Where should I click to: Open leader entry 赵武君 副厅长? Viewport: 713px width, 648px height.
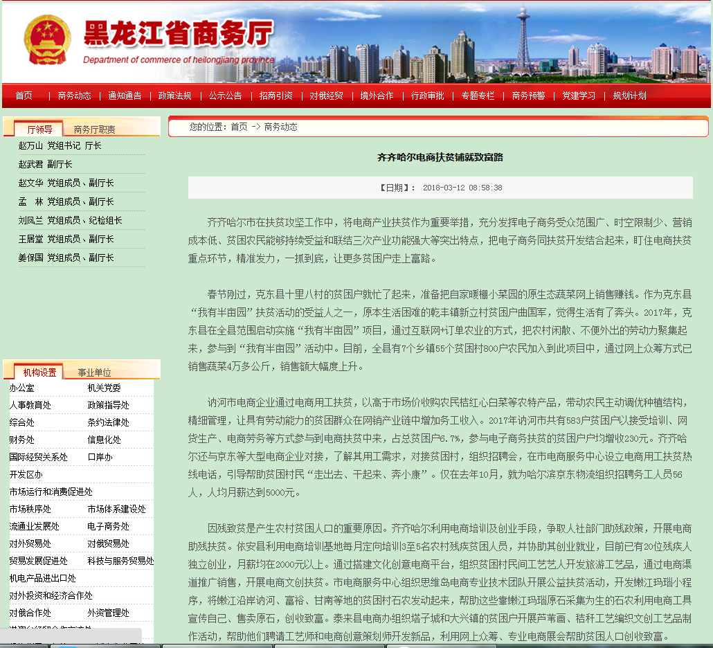(46, 164)
